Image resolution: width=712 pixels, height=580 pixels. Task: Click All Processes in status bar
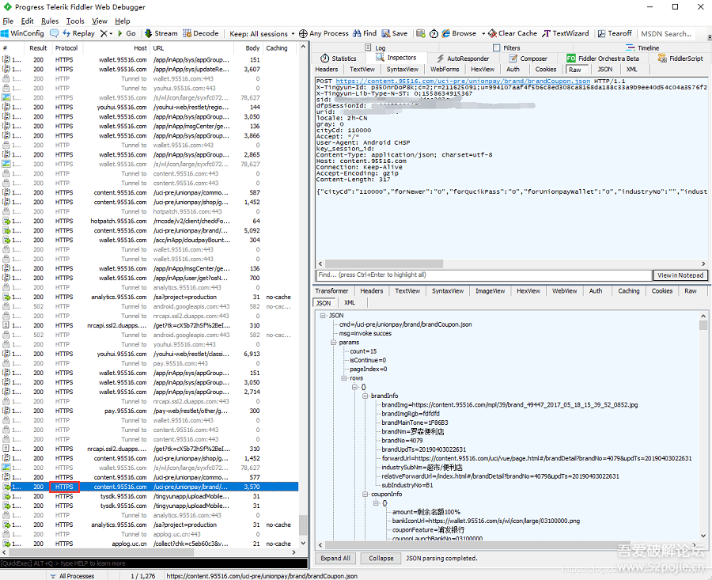[x=73, y=576]
